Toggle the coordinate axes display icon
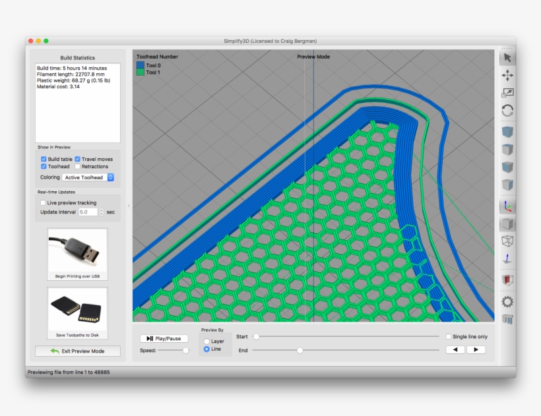This screenshot has width=541, height=416. (x=507, y=205)
